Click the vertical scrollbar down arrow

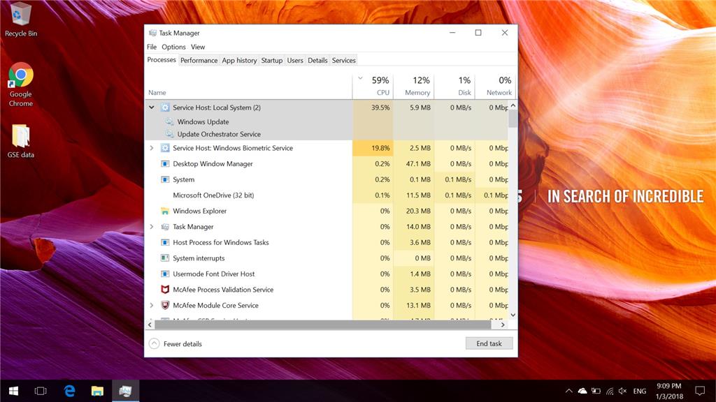pyautogui.click(x=513, y=315)
